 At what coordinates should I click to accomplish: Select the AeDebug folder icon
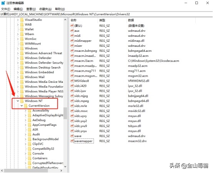30,120
